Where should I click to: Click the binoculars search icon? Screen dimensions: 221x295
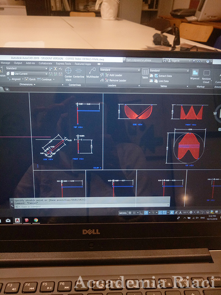pyautogui.click(x=165, y=60)
